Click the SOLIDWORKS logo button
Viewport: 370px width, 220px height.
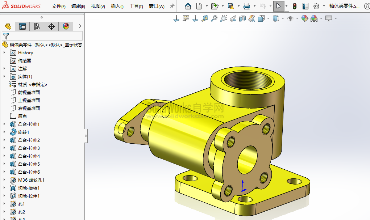click(x=20, y=5)
